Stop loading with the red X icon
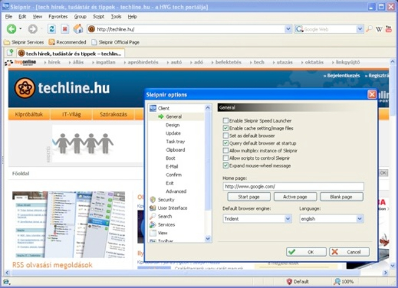This screenshot has height=288, width=398. [65, 29]
